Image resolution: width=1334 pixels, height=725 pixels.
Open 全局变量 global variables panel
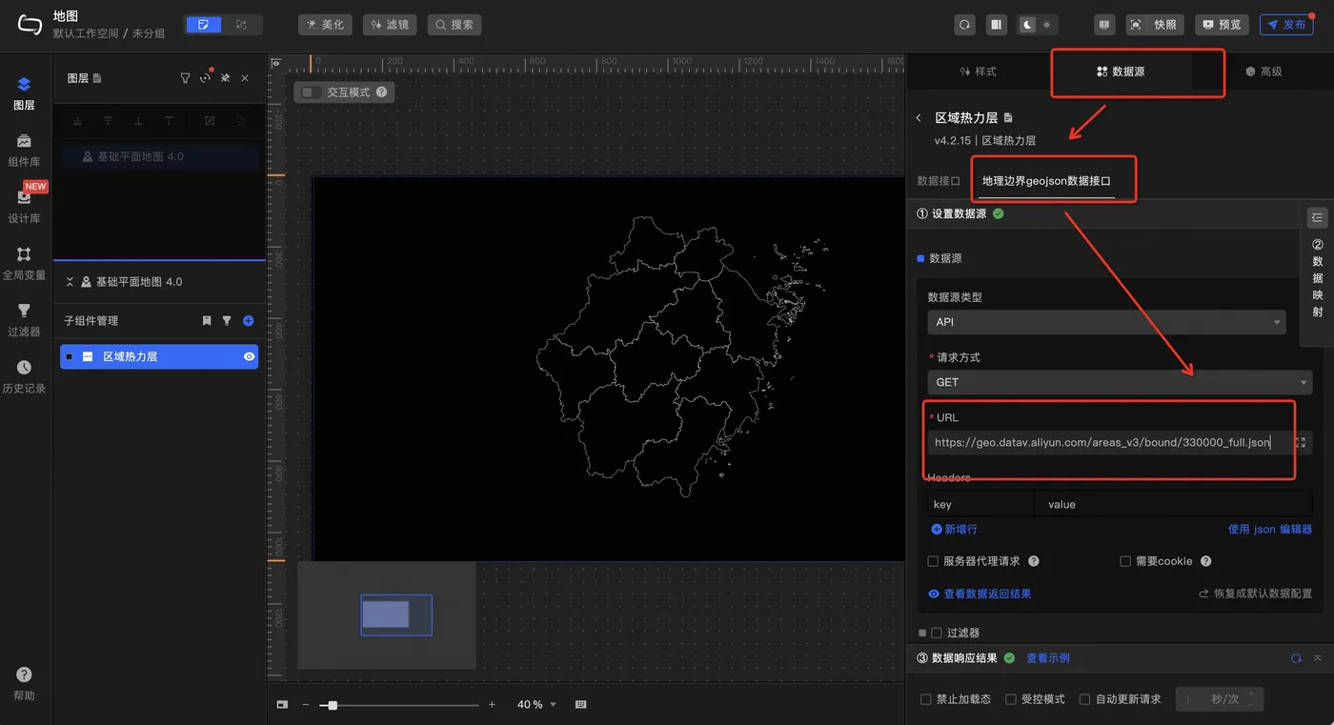click(24, 263)
